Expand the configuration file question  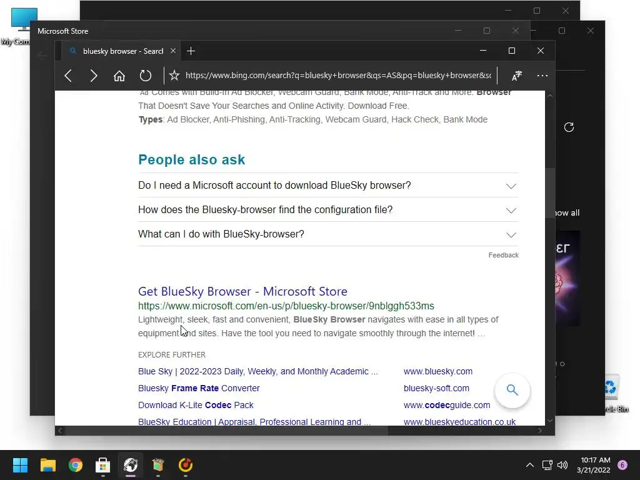328,210
